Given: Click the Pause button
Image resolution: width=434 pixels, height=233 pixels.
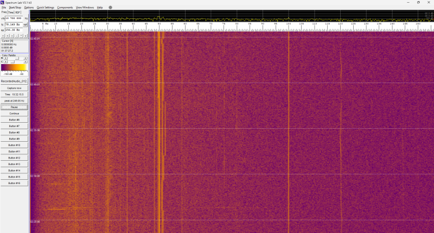Looking at the screenshot, I should pyautogui.click(x=14, y=107).
